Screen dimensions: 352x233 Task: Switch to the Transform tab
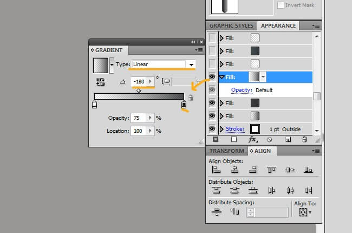click(x=226, y=151)
